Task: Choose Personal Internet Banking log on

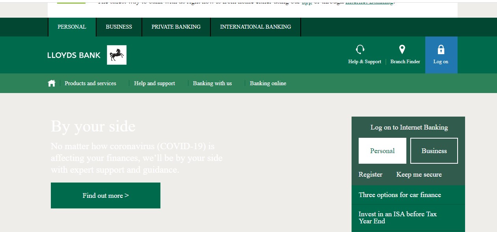Action: click(x=382, y=151)
